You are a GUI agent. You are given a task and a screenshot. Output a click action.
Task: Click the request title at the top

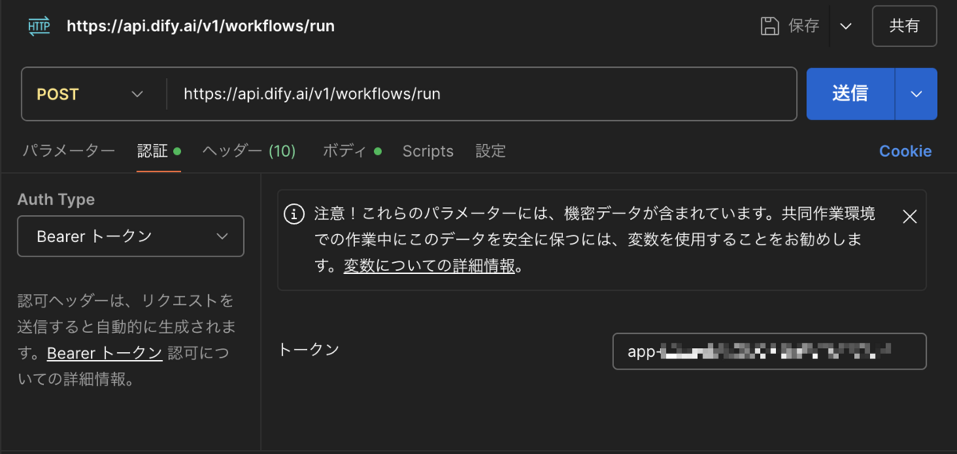pos(200,26)
